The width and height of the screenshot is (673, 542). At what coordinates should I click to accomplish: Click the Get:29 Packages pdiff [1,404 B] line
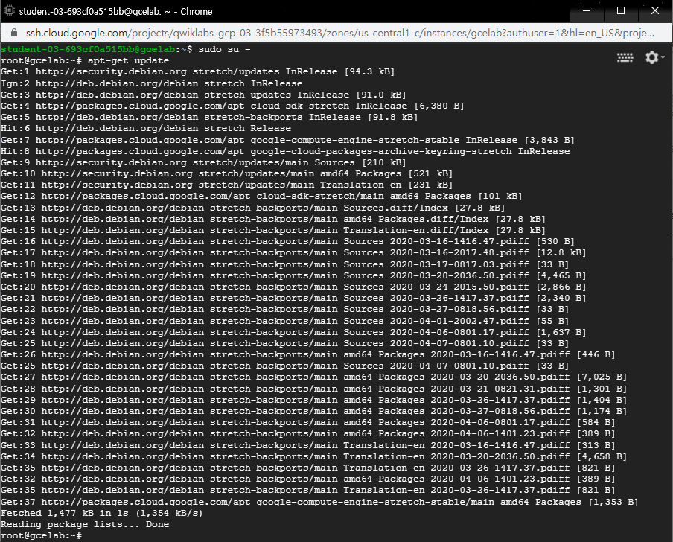pyautogui.click(x=313, y=400)
